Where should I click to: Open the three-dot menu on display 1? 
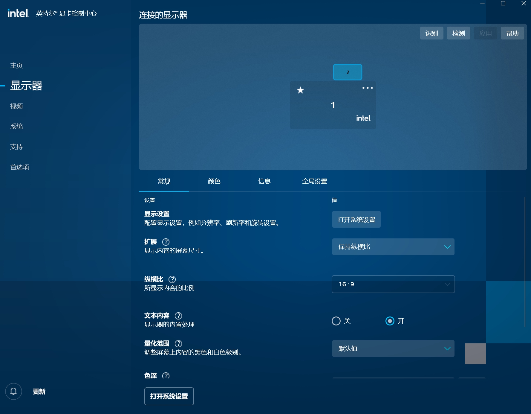point(367,88)
